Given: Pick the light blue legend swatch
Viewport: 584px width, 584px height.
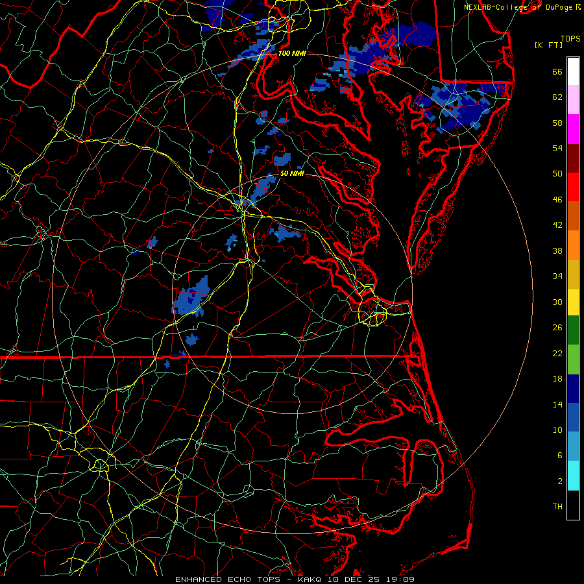Looking at the screenshot, I should pyautogui.click(x=573, y=446).
